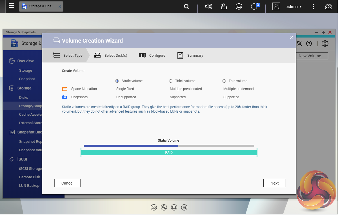Choose Thick volume option
Image resolution: width=338 pixels, height=215 pixels.
coord(171,81)
